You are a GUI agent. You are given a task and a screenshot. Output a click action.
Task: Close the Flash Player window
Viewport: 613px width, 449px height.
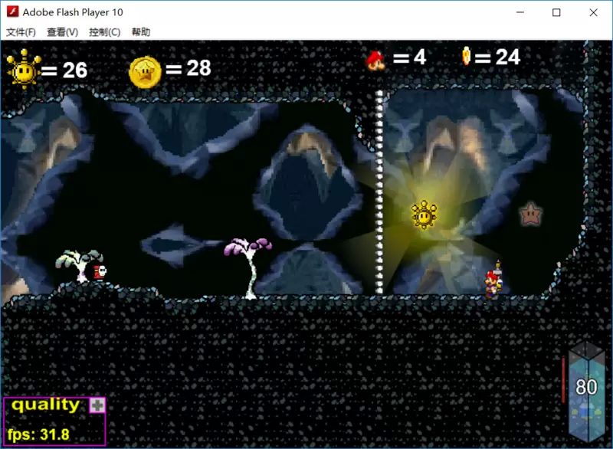point(593,12)
